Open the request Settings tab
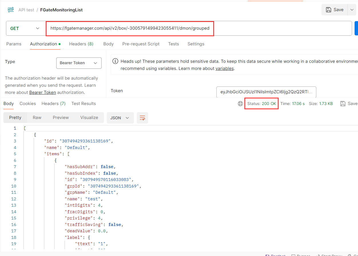The height and width of the screenshot is (256, 358). [196, 44]
